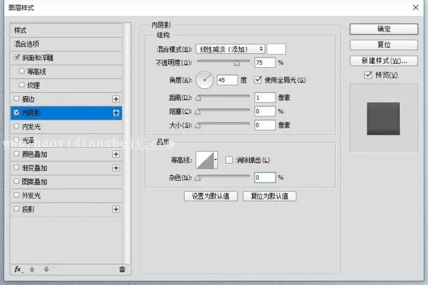Enable the 投影 checkbox
428x285 pixels.
pos(16,209)
